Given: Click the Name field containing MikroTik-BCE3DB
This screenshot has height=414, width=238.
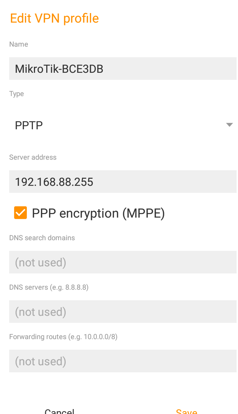Looking at the screenshot, I should pos(123,69).
